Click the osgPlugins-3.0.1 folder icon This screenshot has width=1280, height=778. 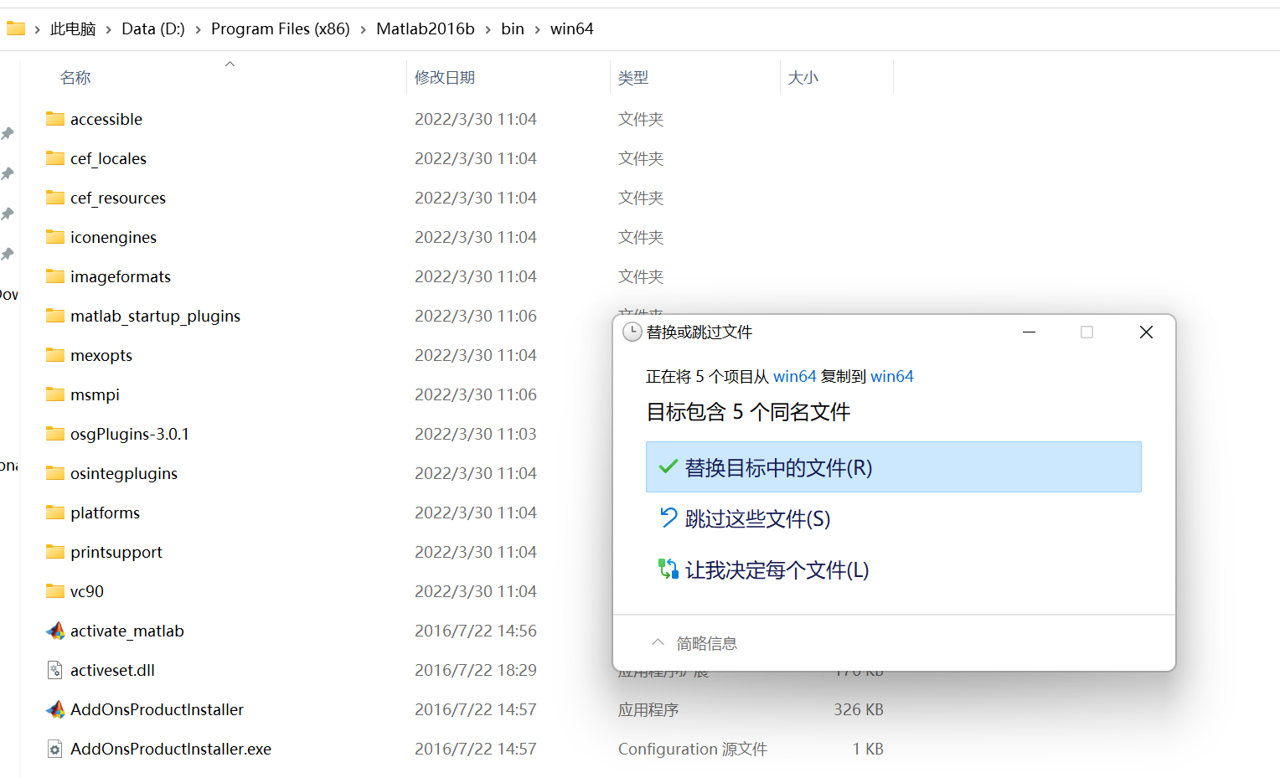click(55, 434)
